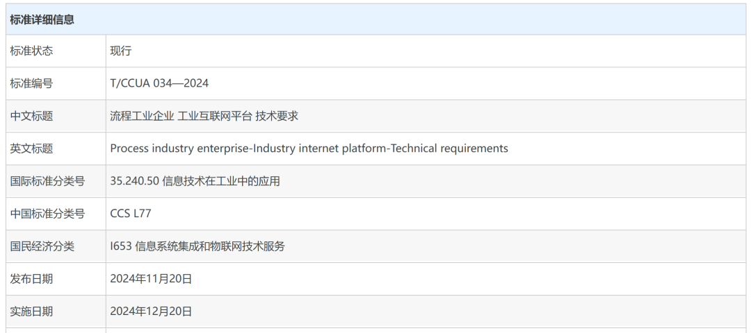
Task: Select the CCS L77 classification value
Action: coord(131,214)
